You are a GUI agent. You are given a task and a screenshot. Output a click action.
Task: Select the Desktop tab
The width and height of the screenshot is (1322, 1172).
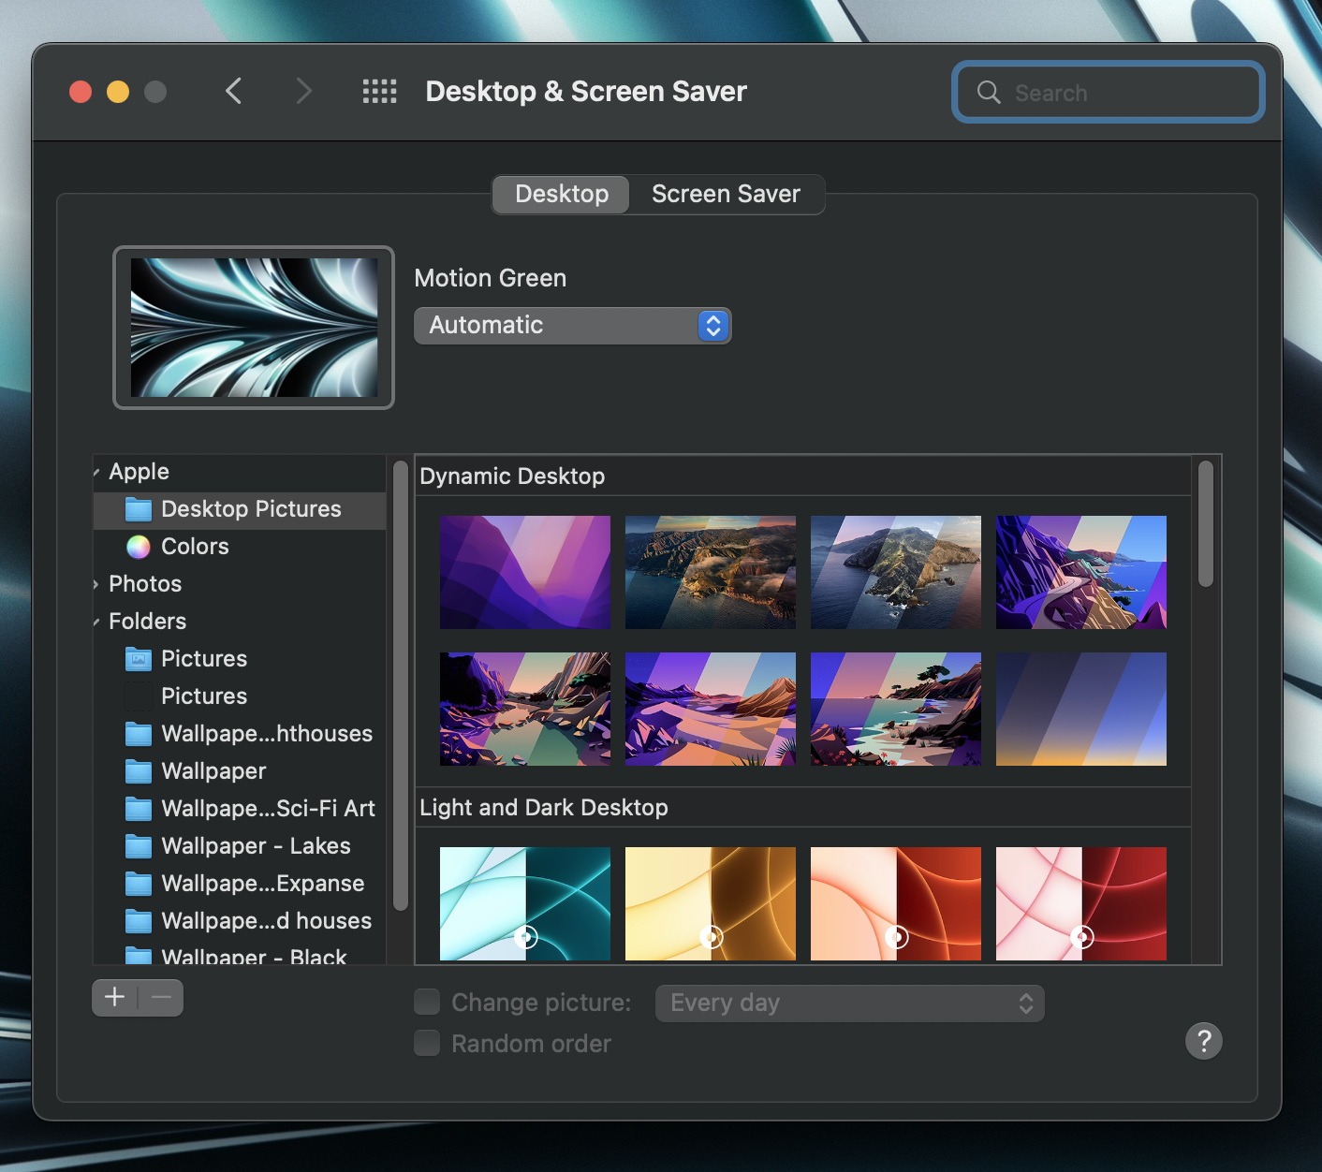point(562,194)
